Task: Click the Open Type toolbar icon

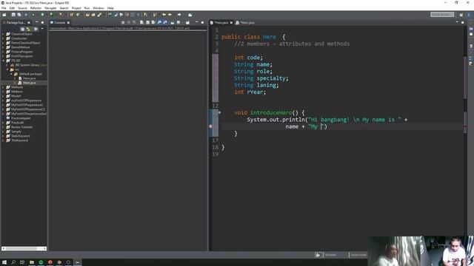Action: 87,15
